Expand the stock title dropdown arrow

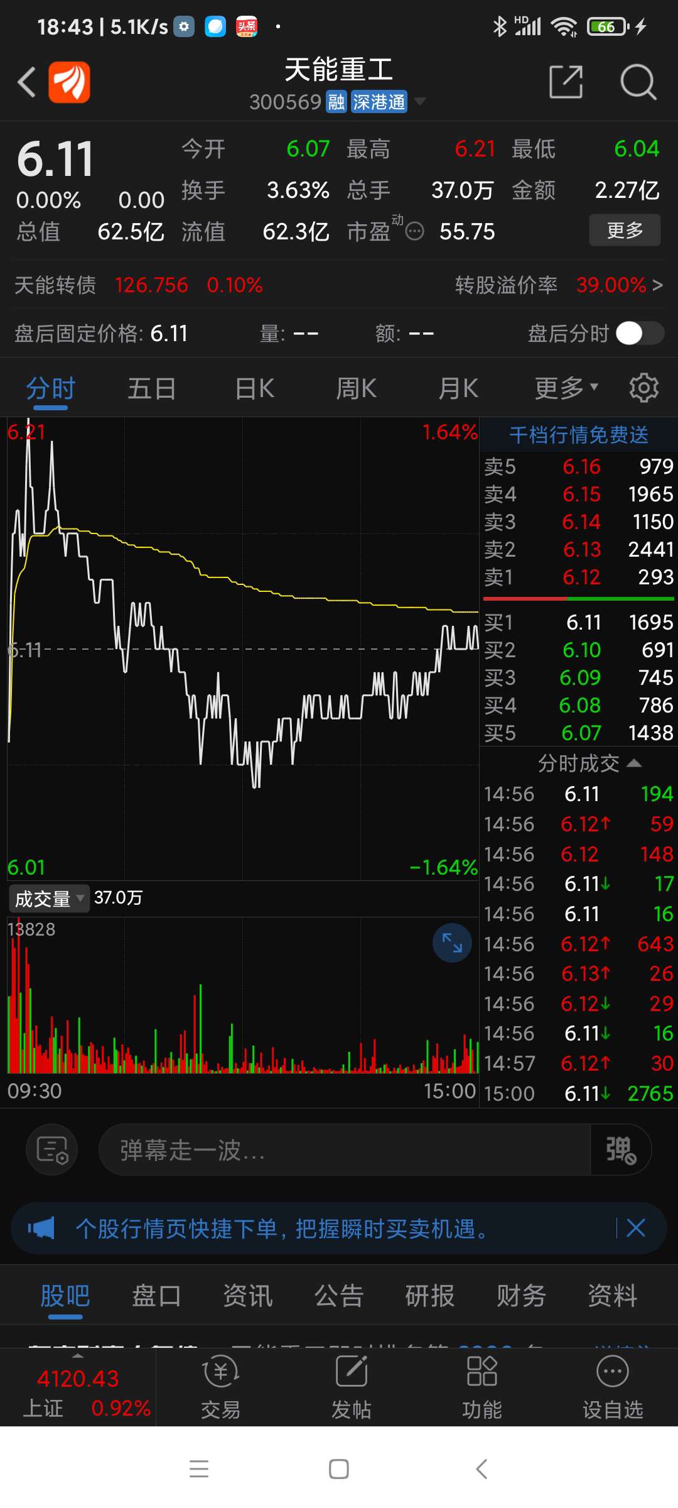420,101
